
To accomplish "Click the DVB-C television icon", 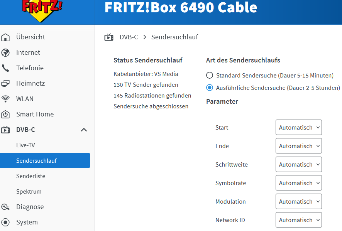I will pyautogui.click(x=6, y=130).
